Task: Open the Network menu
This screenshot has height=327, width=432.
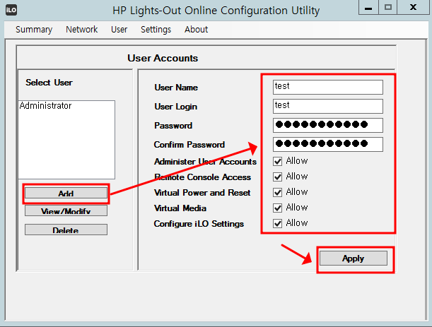Action: (81, 30)
